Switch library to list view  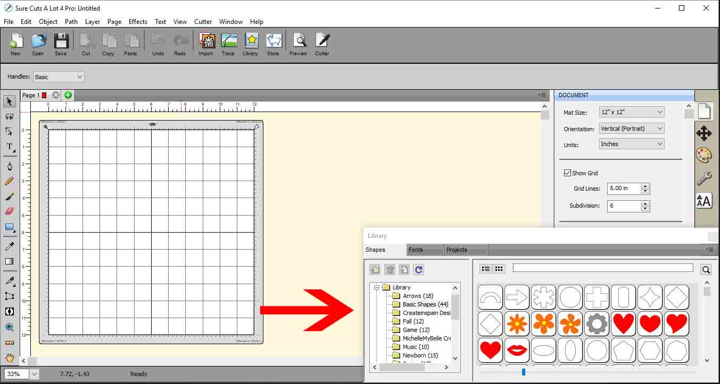tap(486, 269)
